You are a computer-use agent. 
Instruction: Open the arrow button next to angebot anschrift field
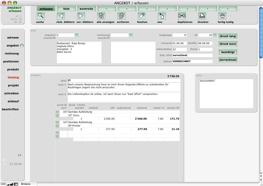[77, 35]
